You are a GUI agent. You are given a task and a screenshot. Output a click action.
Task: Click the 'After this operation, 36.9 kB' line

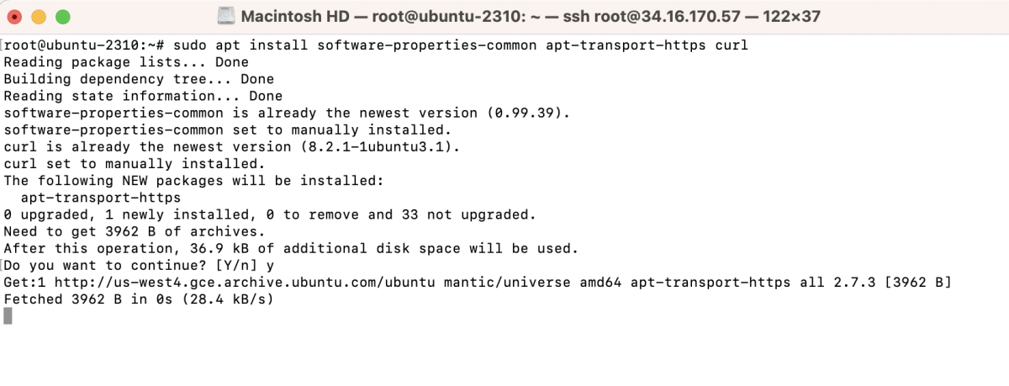pos(291,248)
